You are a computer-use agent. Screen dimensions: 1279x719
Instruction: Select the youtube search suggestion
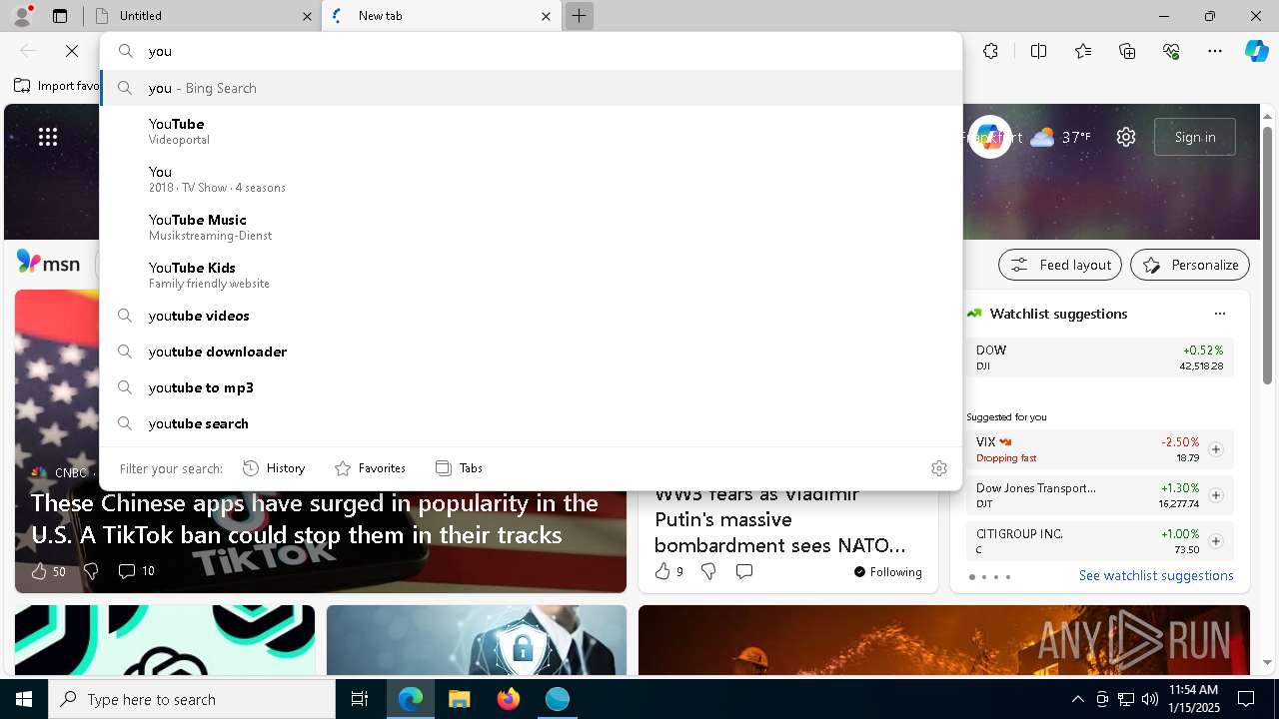click(x=531, y=423)
